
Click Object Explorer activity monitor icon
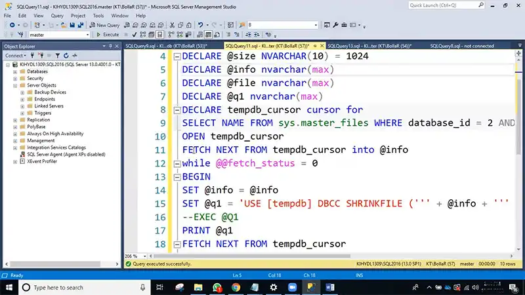pyautogui.click(x=74, y=56)
